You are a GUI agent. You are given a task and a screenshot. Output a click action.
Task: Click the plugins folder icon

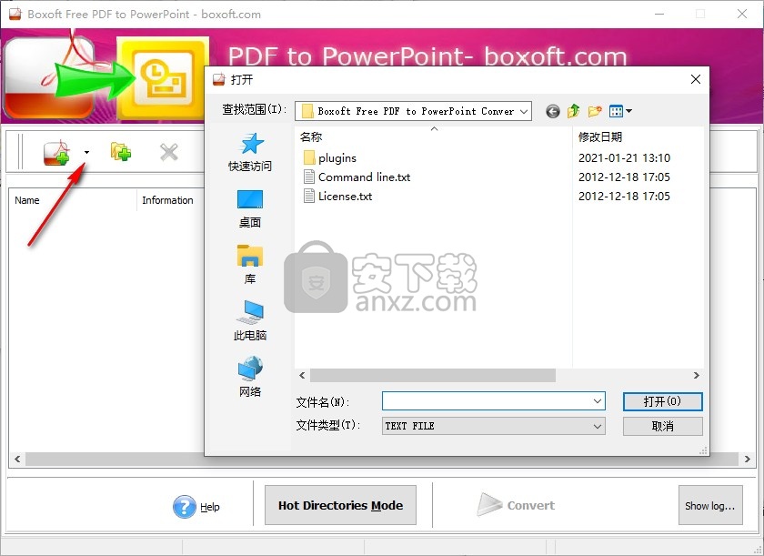pos(309,157)
